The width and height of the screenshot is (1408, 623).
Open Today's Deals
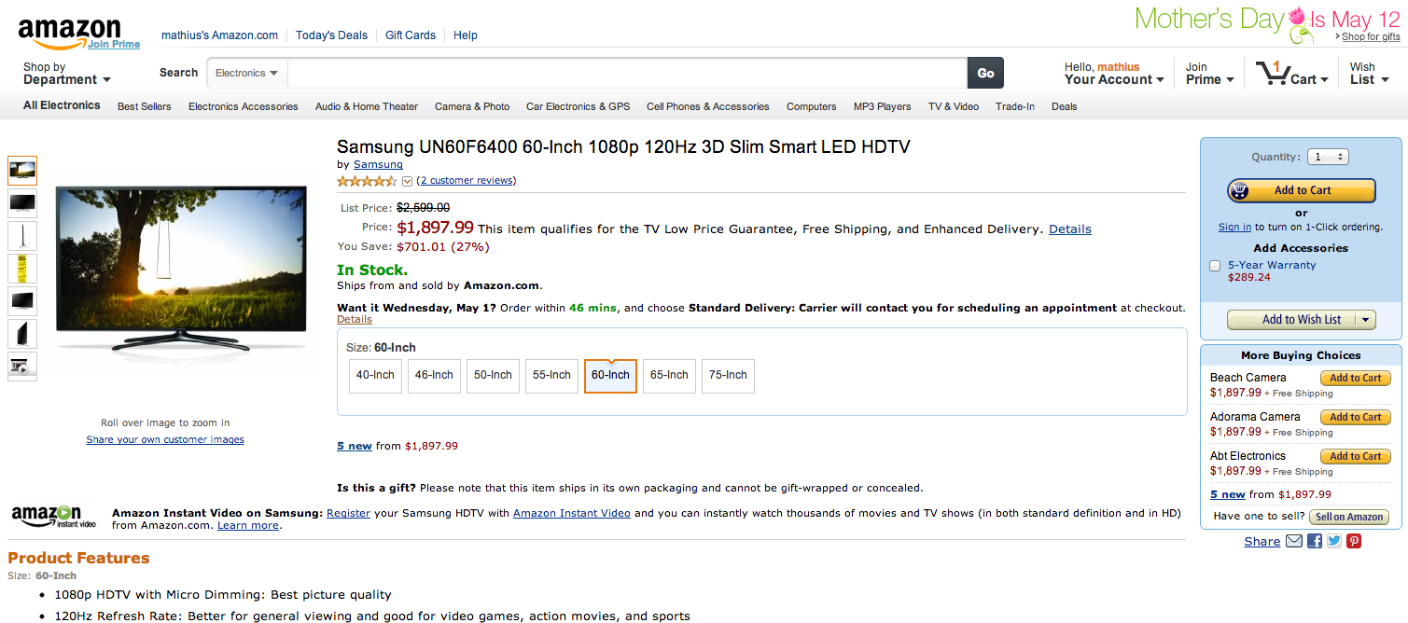(331, 35)
